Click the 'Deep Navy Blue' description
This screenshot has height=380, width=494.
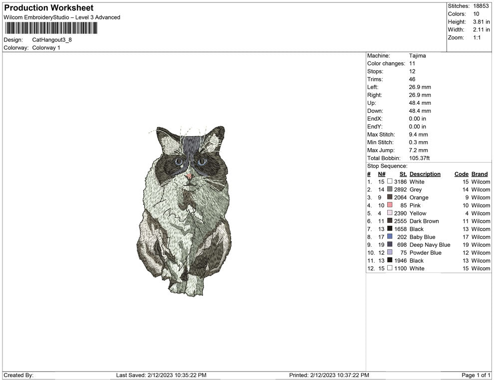[x=430, y=245]
